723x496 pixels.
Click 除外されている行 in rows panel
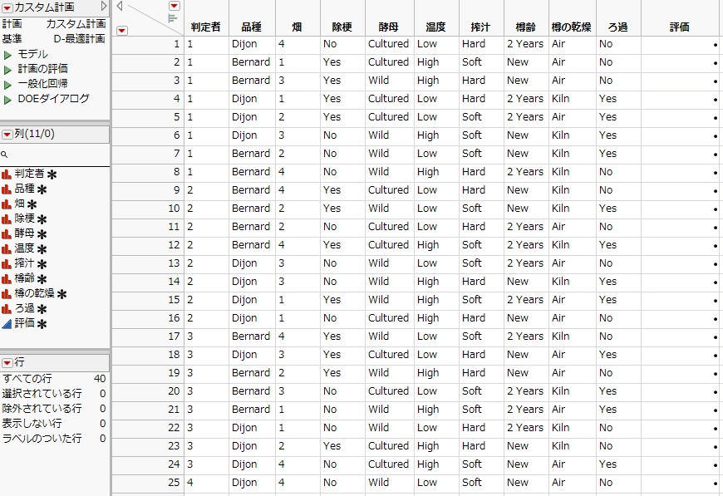[x=42, y=409]
